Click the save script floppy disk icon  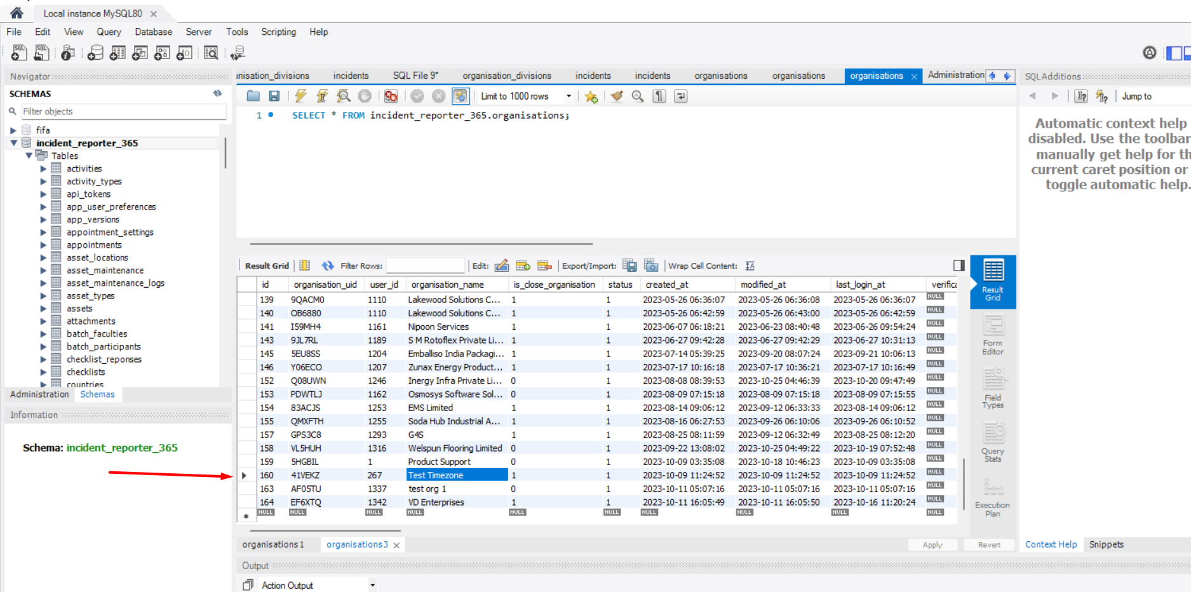point(274,96)
